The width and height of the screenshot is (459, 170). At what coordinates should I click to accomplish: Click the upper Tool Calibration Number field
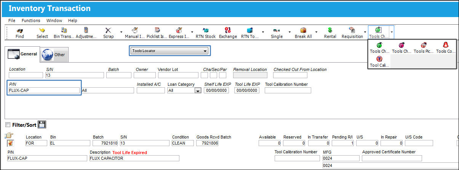(288, 90)
